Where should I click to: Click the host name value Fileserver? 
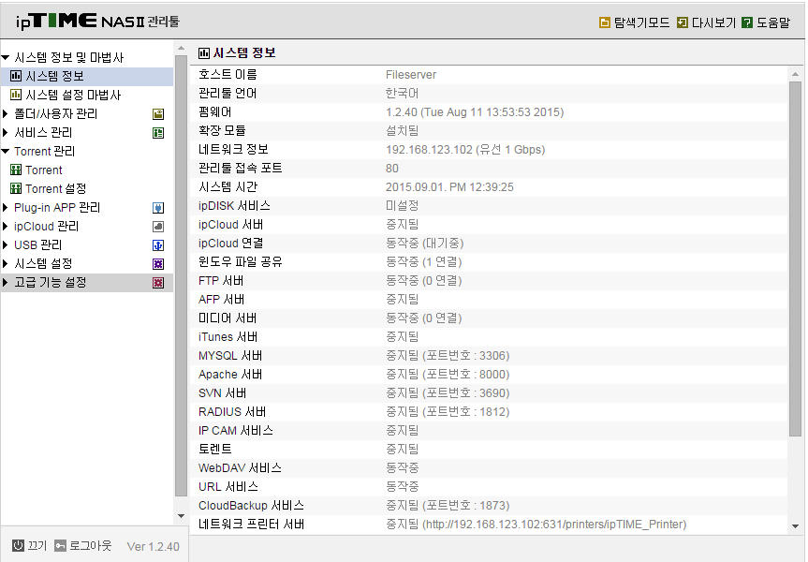pyautogui.click(x=411, y=75)
